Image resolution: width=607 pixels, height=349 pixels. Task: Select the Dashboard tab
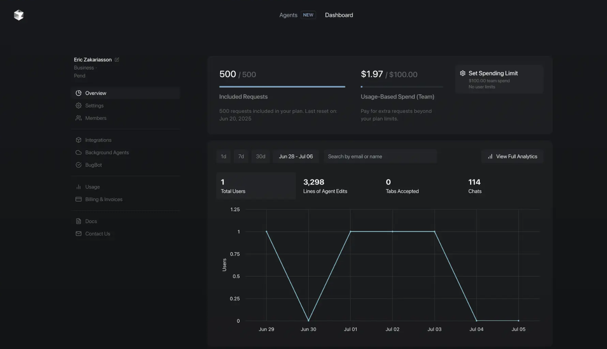click(x=339, y=15)
